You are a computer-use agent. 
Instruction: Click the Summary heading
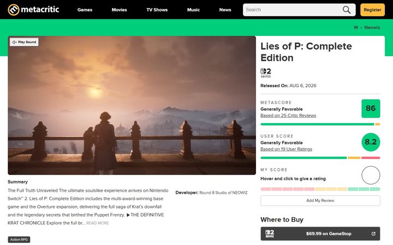coord(17,182)
